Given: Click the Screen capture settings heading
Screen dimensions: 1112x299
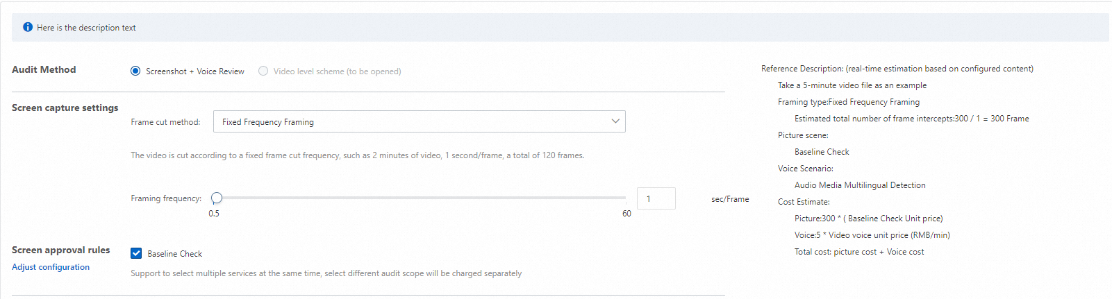Looking at the screenshot, I should pyautogui.click(x=65, y=108).
